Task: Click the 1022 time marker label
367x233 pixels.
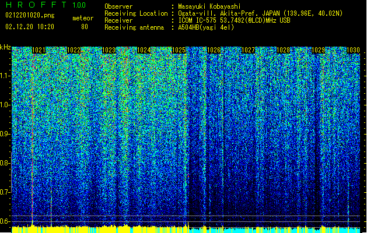Action: click(x=74, y=50)
